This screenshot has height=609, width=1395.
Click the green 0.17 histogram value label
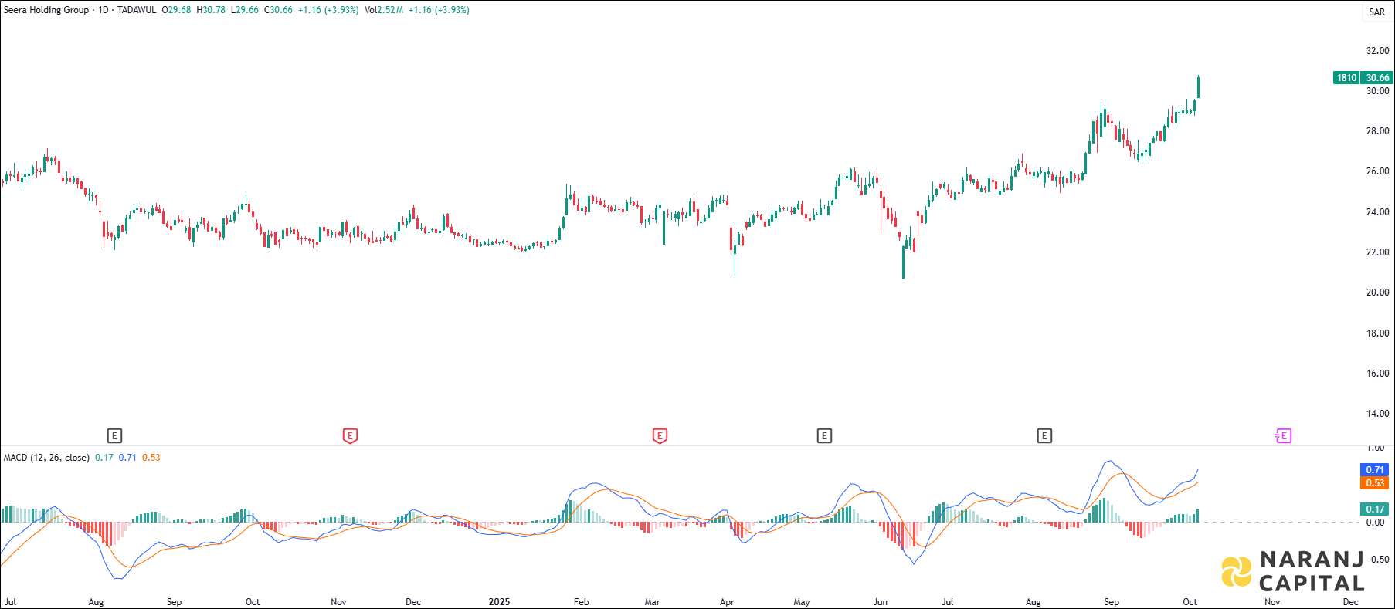point(1375,509)
